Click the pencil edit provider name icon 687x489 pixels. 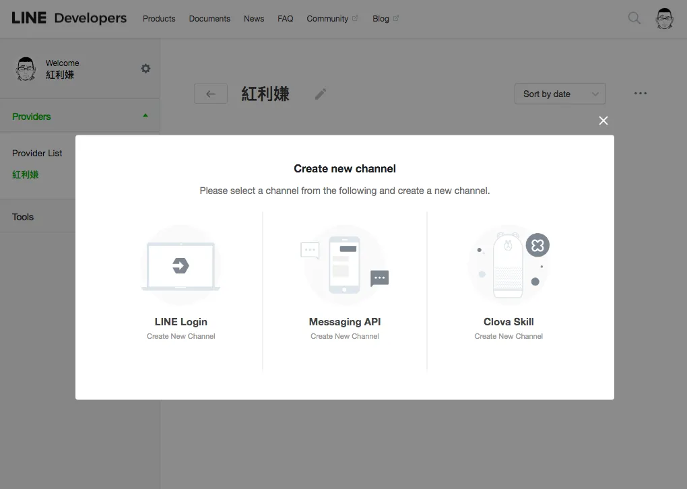(321, 94)
